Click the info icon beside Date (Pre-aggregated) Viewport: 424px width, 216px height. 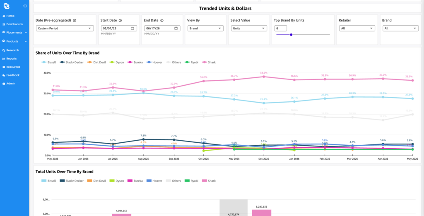[x=75, y=20]
